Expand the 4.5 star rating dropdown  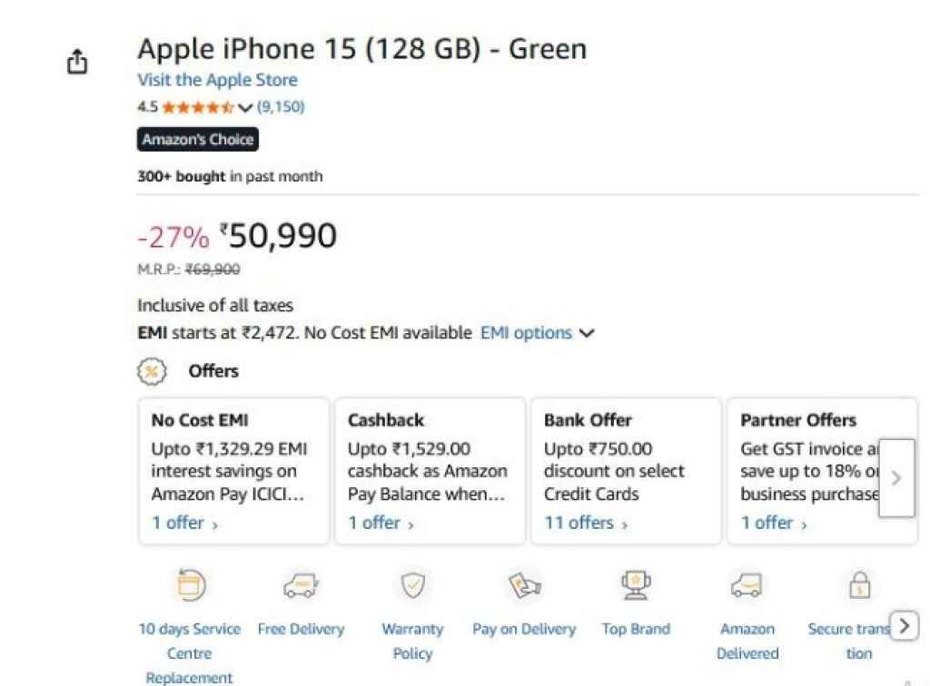click(245, 107)
